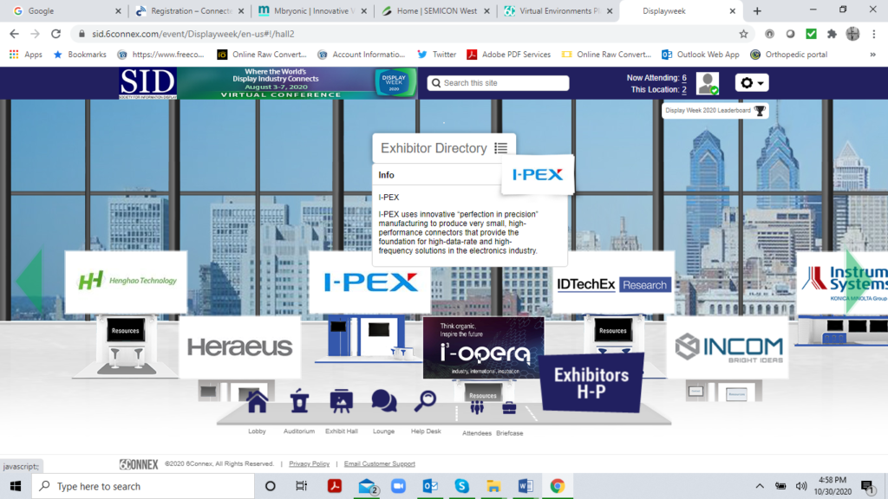Click the Search this site field
Viewport: 888px width, 499px height.
point(499,83)
